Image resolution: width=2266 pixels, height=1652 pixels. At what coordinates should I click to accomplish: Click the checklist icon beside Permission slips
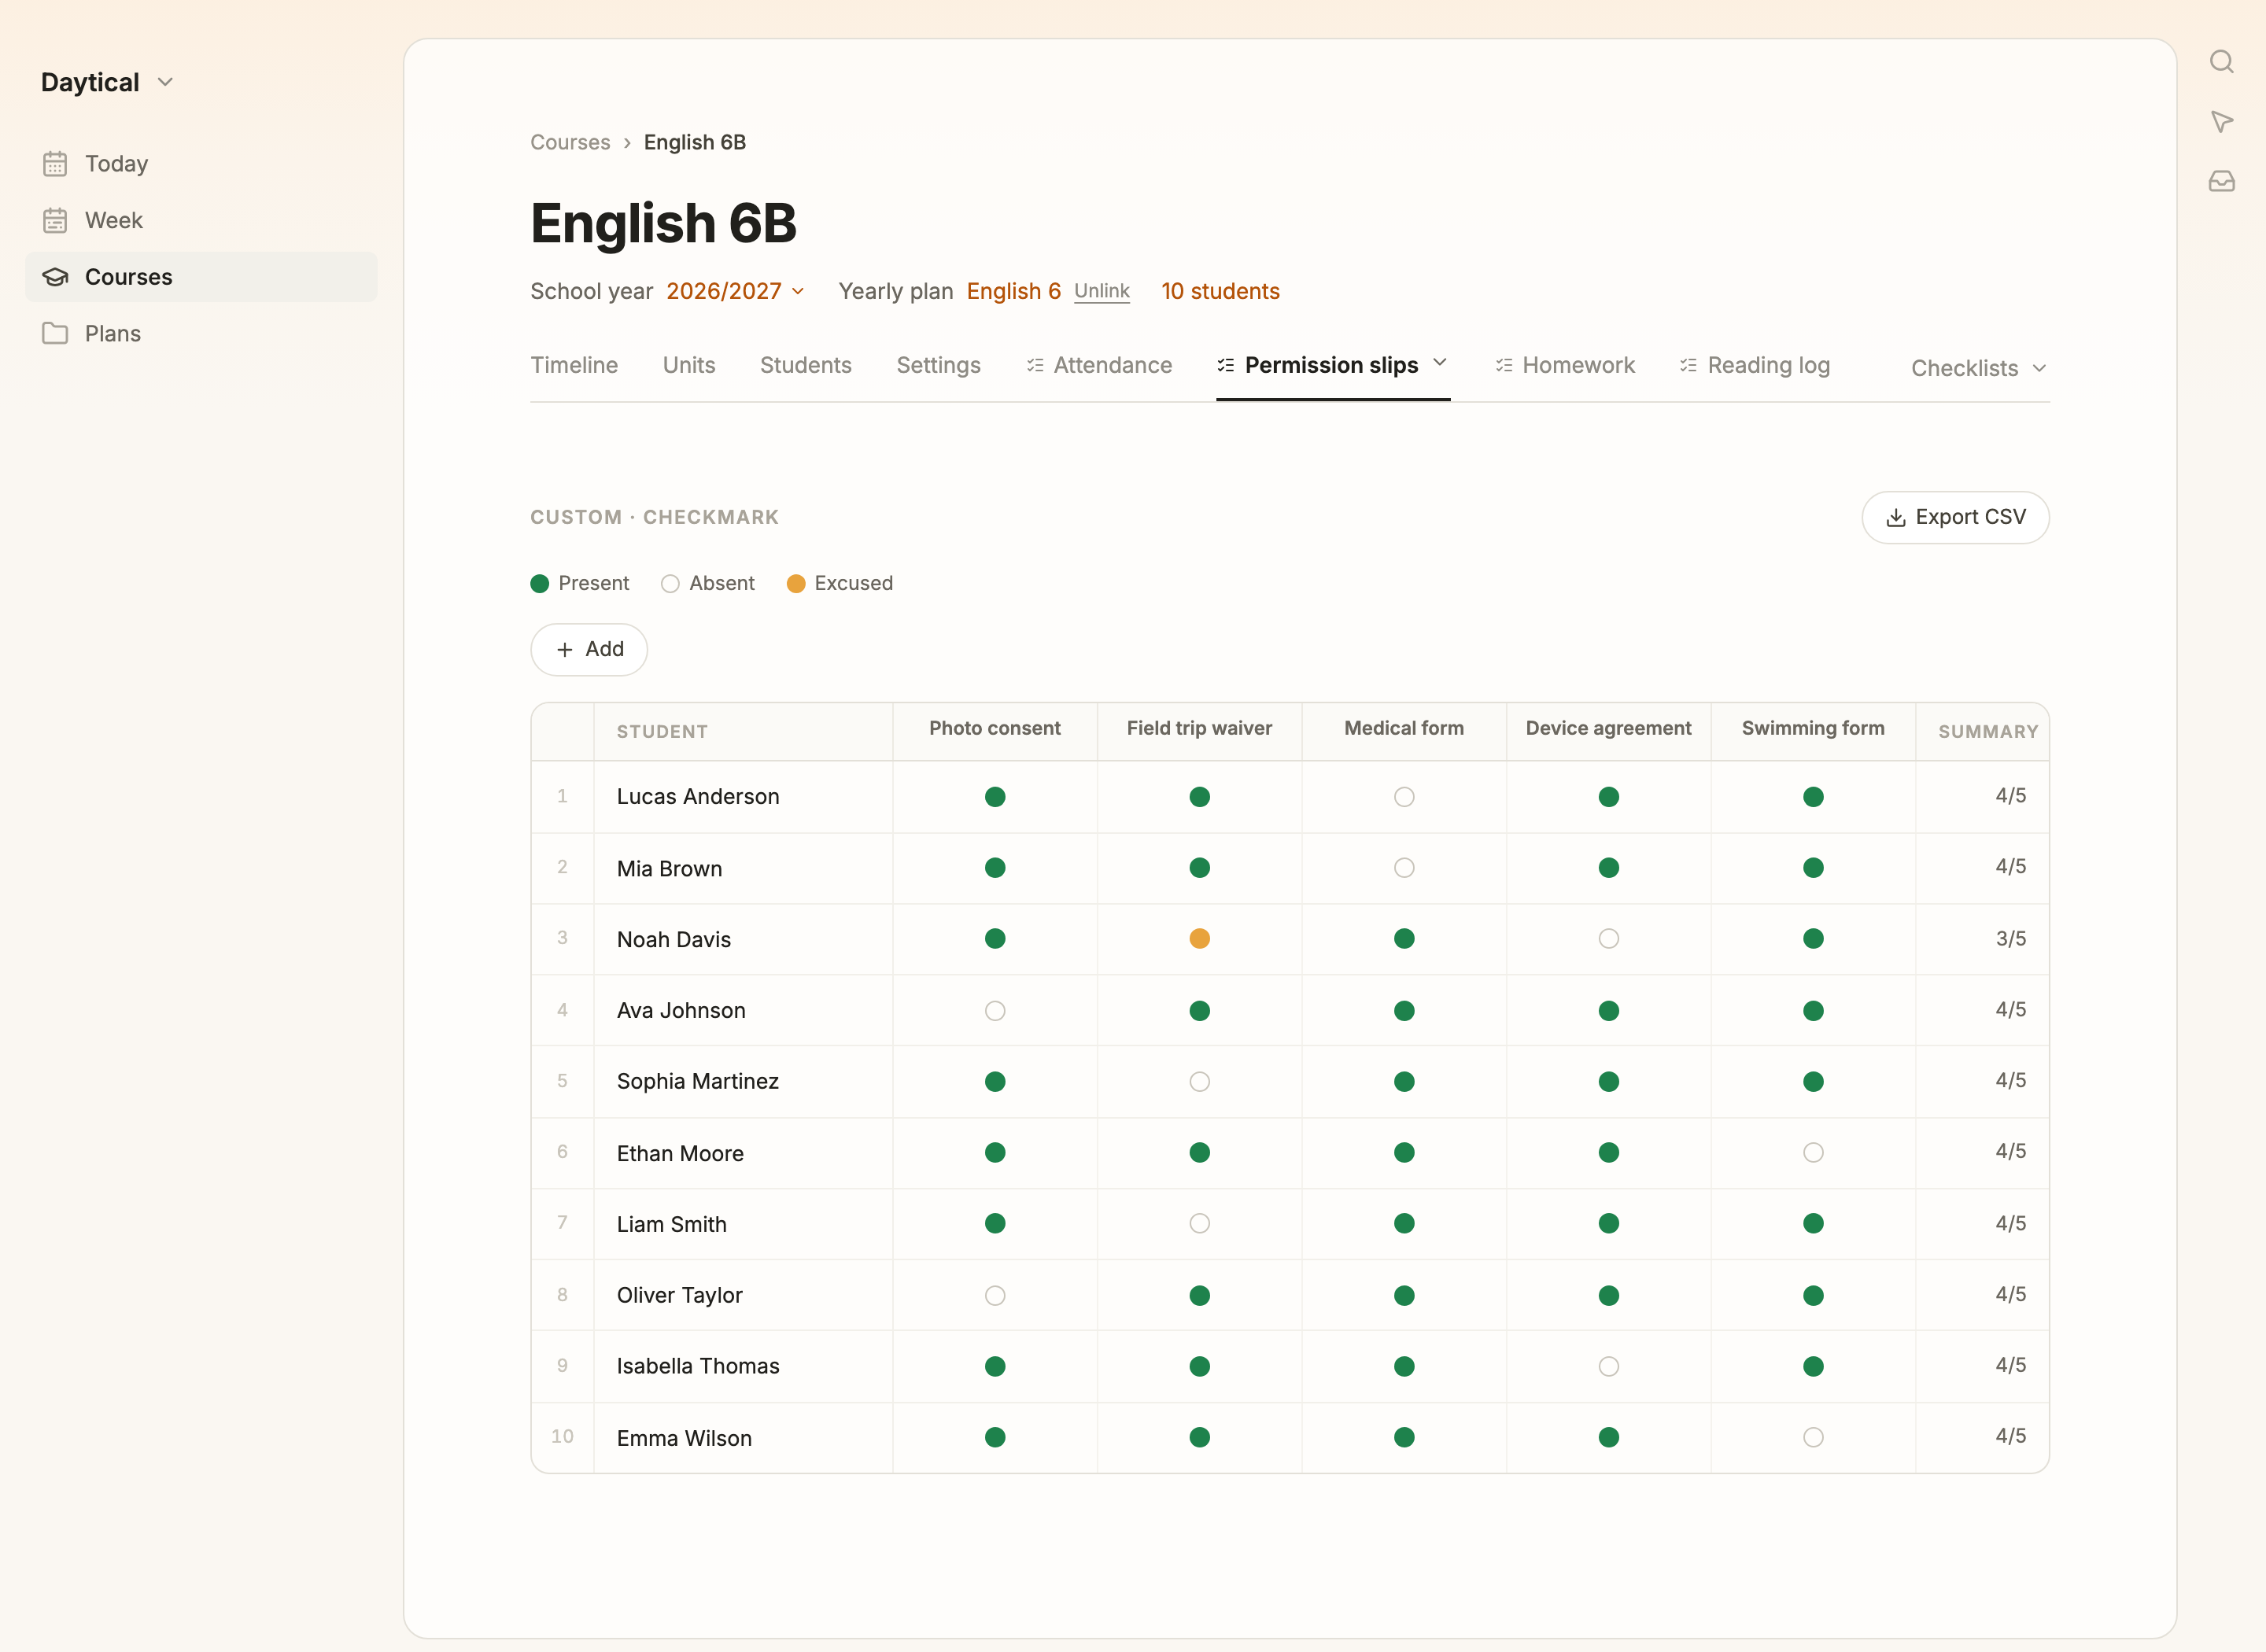point(1226,366)
